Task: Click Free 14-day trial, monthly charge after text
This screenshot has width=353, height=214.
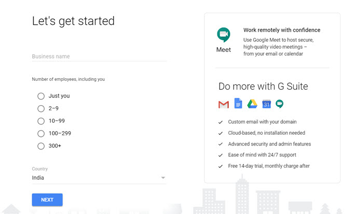Action: pos(269,166)
